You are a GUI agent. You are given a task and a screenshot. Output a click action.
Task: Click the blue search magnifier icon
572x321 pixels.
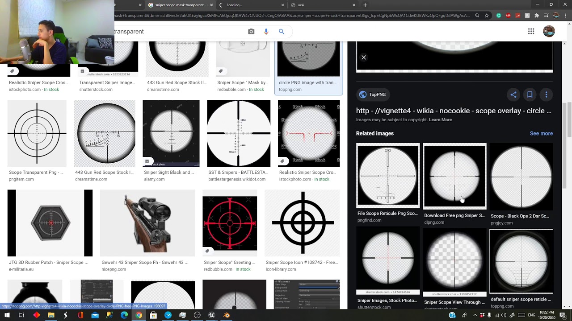(x=282, y=32)
